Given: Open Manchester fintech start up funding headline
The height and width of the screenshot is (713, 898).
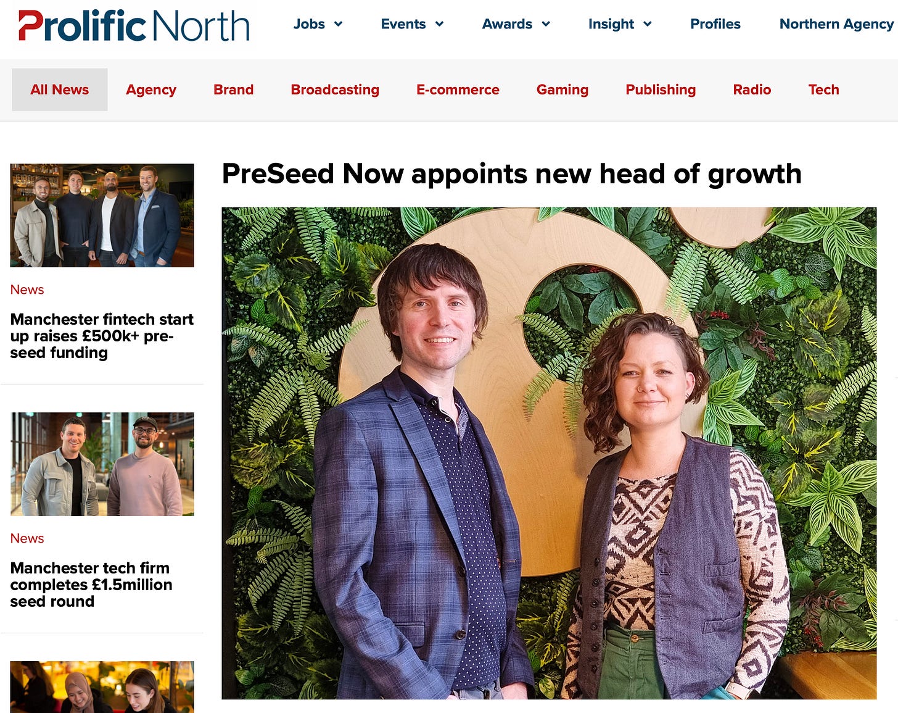Looking at the screenshot, I should tap(102, 336).
